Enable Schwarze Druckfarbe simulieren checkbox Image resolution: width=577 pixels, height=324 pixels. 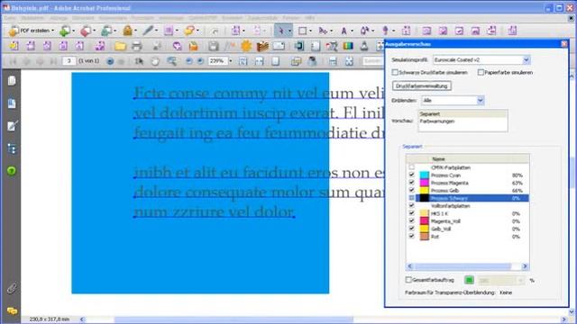point(395,72)
